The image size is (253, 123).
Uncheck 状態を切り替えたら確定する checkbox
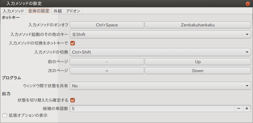click(x=72, y=100)
